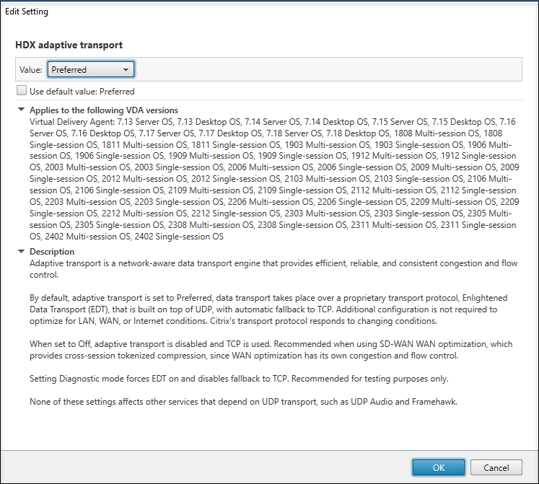Open the Value dropdown set to Preferred

point(90,70)
